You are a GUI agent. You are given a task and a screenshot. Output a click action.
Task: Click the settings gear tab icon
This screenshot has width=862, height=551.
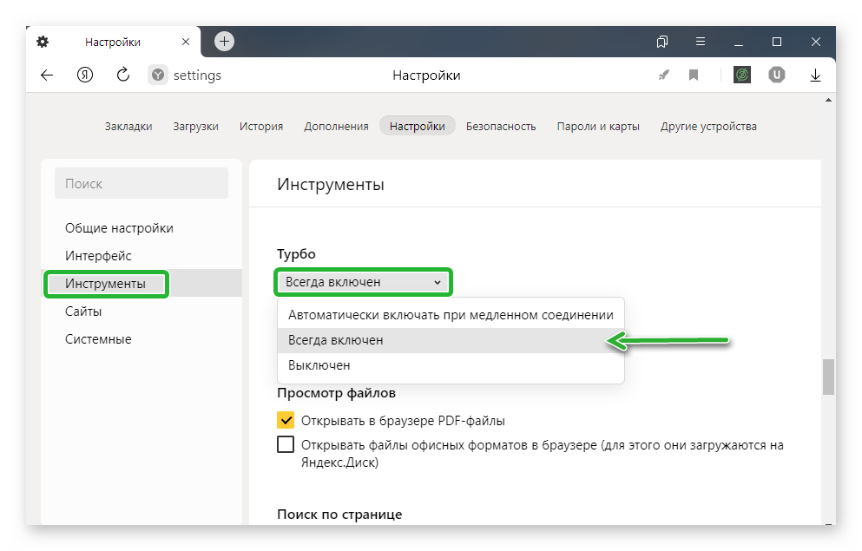coord(43,42)
